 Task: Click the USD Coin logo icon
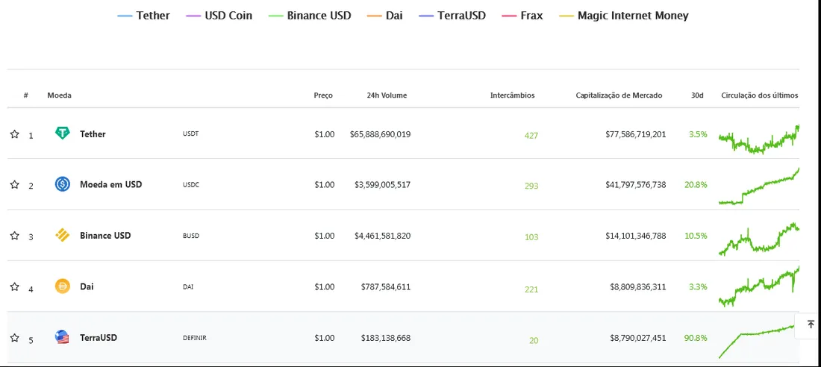click(x=62, y=184)
